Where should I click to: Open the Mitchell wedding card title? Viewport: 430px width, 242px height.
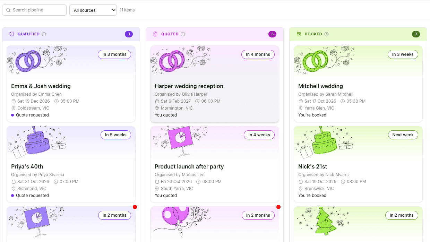pyautogui.click(x=320, y=86)
